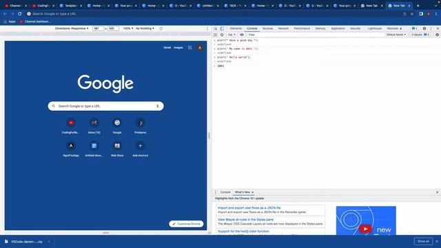
Task: Open the Problems shortcut tile
Action: point(141,126)
